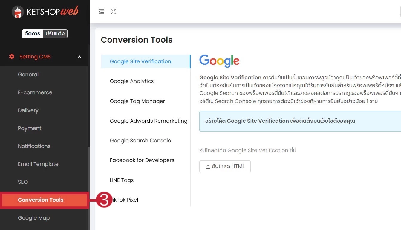Collapse sidebar with menu fold icon

(x=101, y=12)
